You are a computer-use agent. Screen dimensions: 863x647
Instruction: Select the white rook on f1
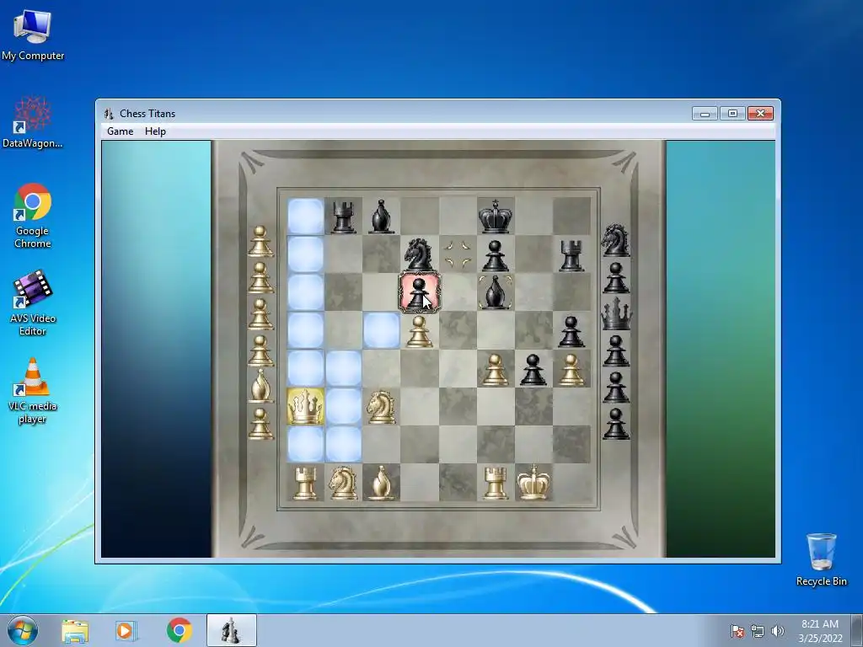pos(496,483)
